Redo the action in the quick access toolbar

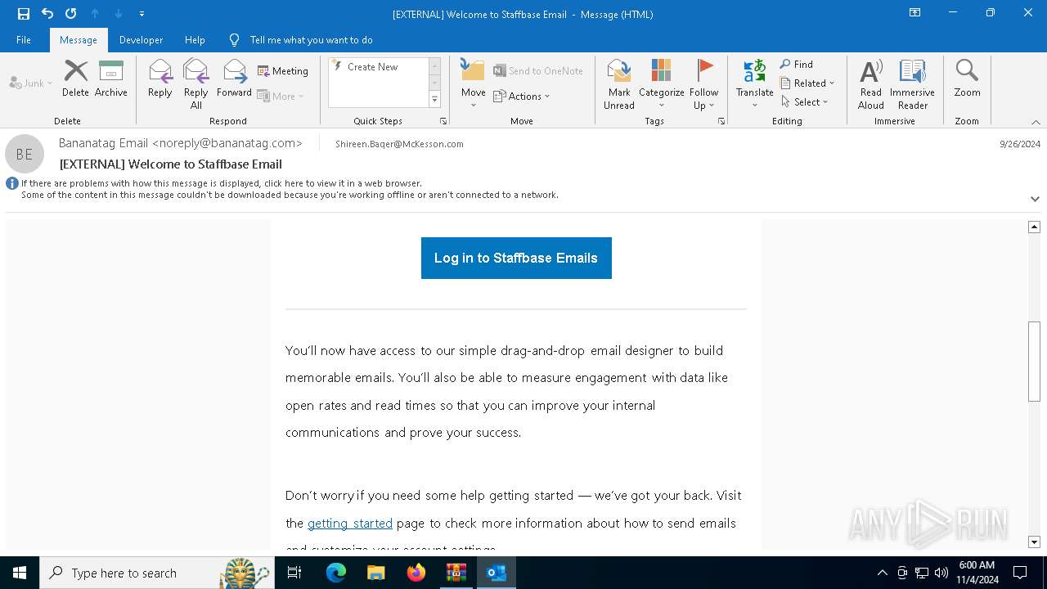[71, 14]
